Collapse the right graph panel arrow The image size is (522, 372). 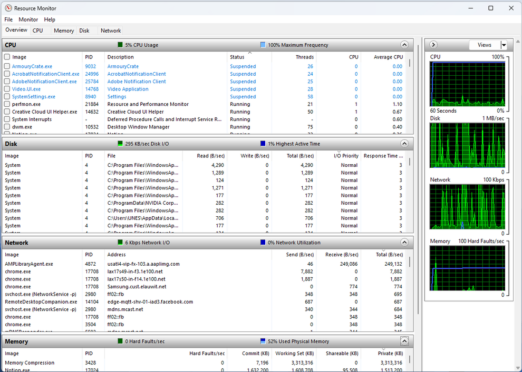(x=433, y=45)
